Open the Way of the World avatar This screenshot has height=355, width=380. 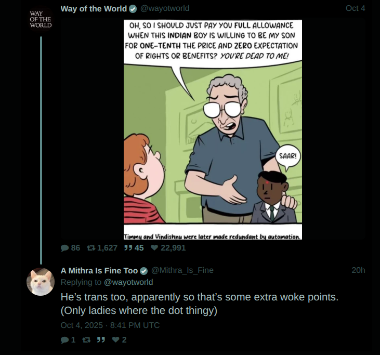(41, 19)
